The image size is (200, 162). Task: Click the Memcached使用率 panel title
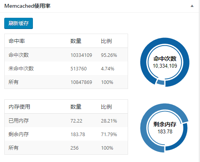27,6
